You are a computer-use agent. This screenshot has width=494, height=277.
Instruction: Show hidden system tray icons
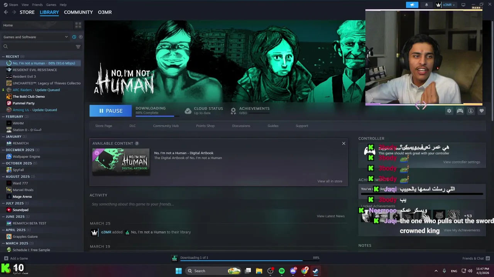pos(436,271)
